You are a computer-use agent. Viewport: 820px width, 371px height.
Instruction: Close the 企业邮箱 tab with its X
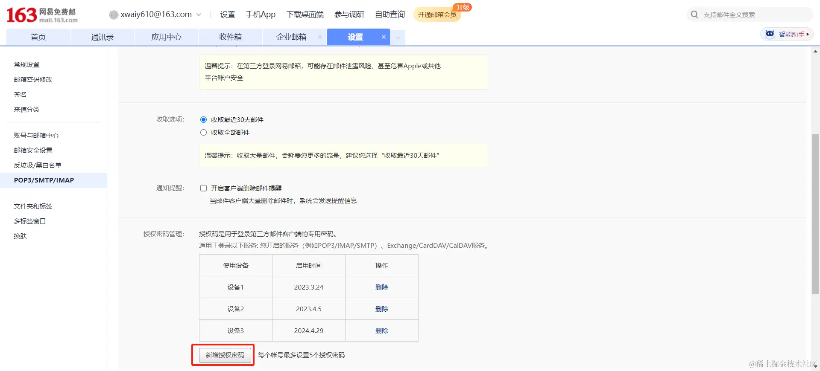pyautogui.click(x=319, y=37)
